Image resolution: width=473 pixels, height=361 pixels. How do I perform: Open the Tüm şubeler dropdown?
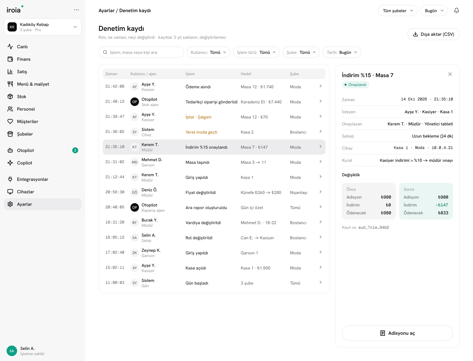pos(398,11)
